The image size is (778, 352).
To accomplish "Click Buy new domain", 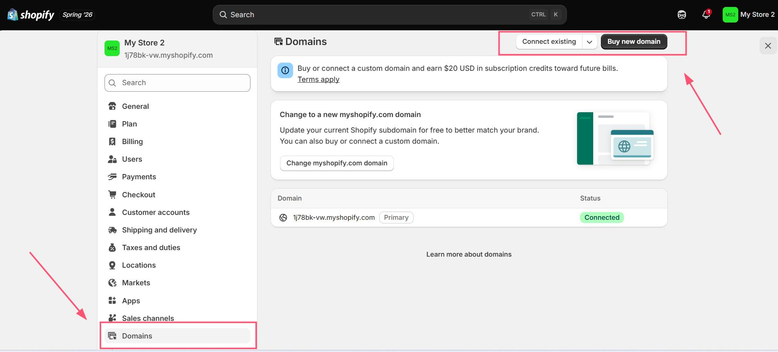I will point(634,42).
